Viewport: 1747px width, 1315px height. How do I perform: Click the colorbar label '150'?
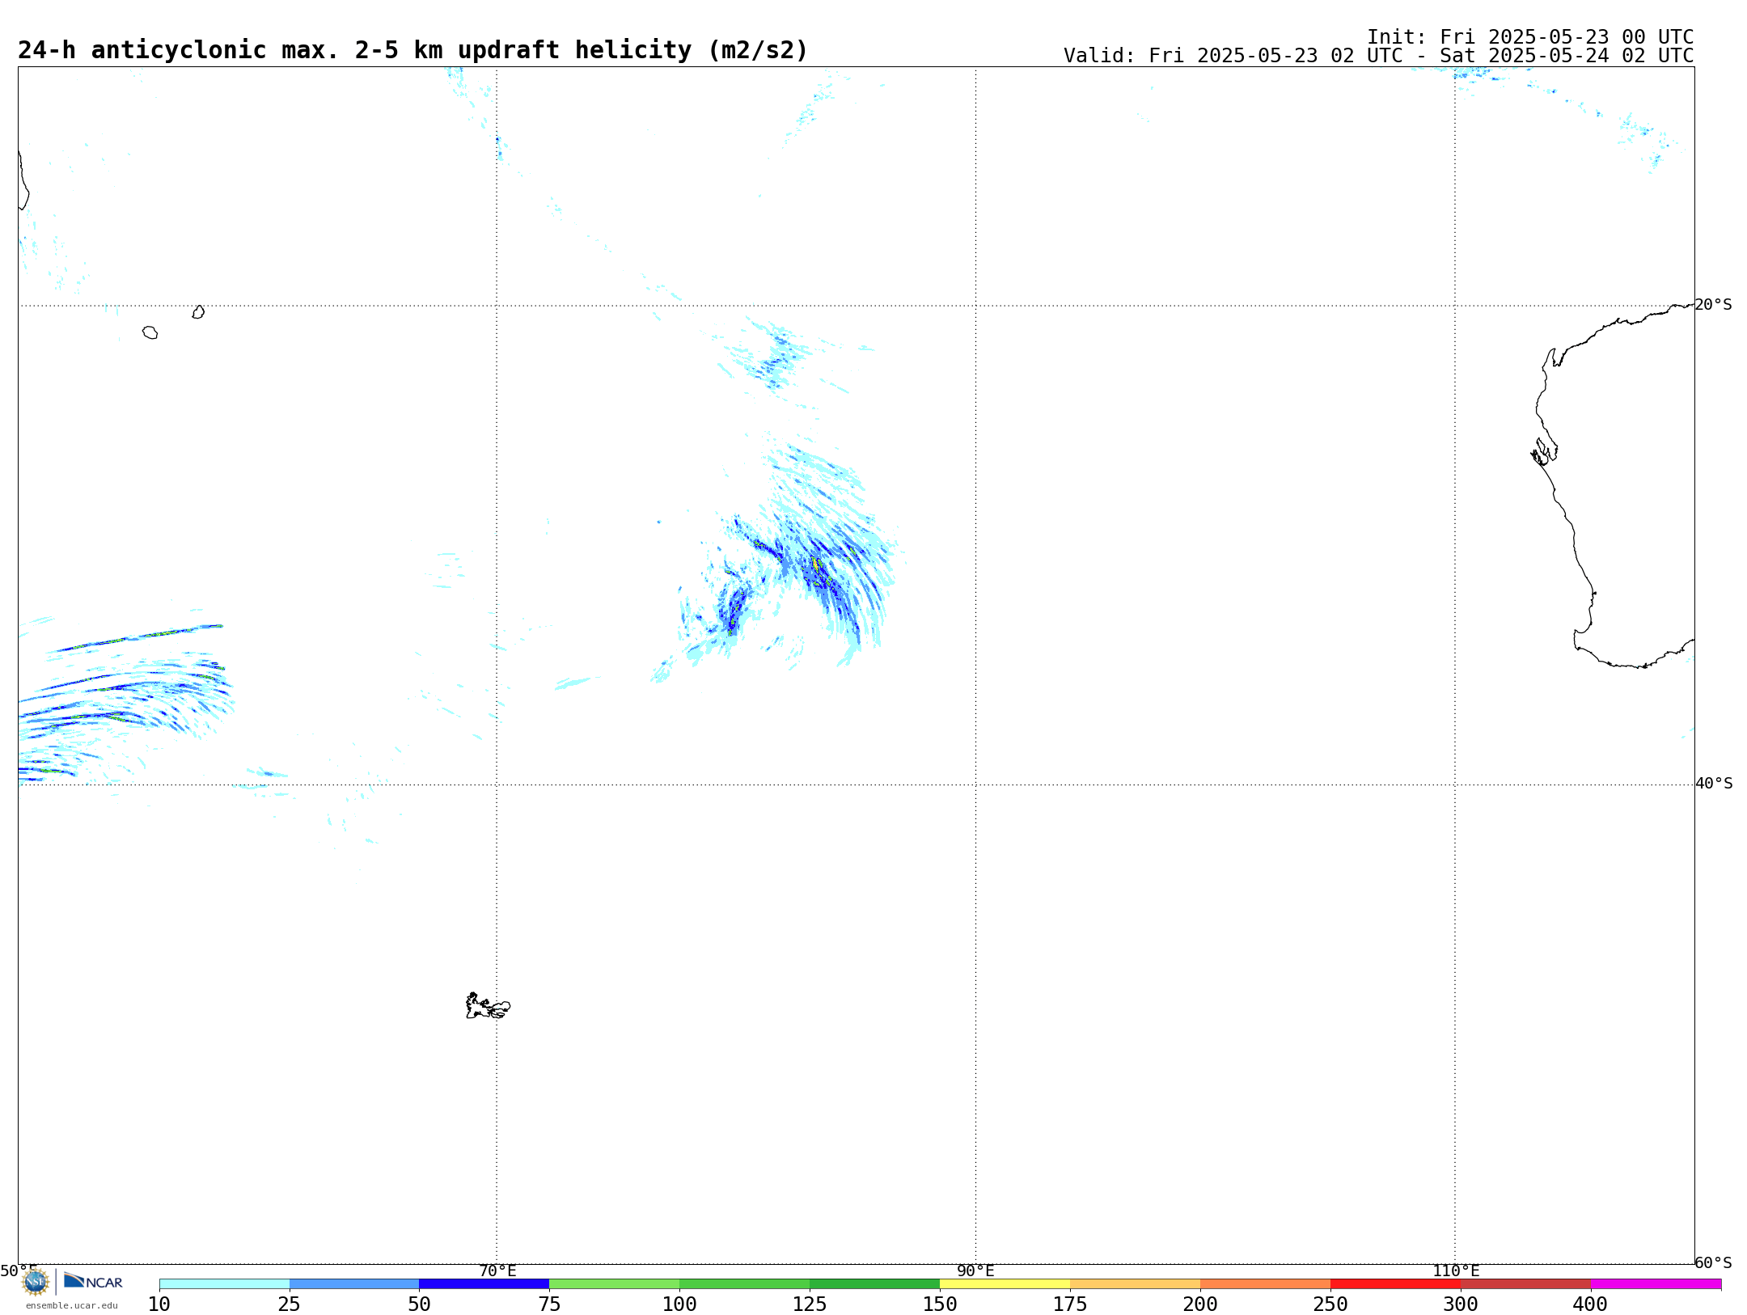tap(940, 1304)
